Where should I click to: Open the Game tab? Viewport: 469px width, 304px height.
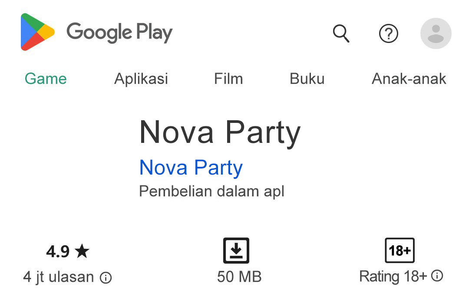pyautogui.click(x=45, y=79)
